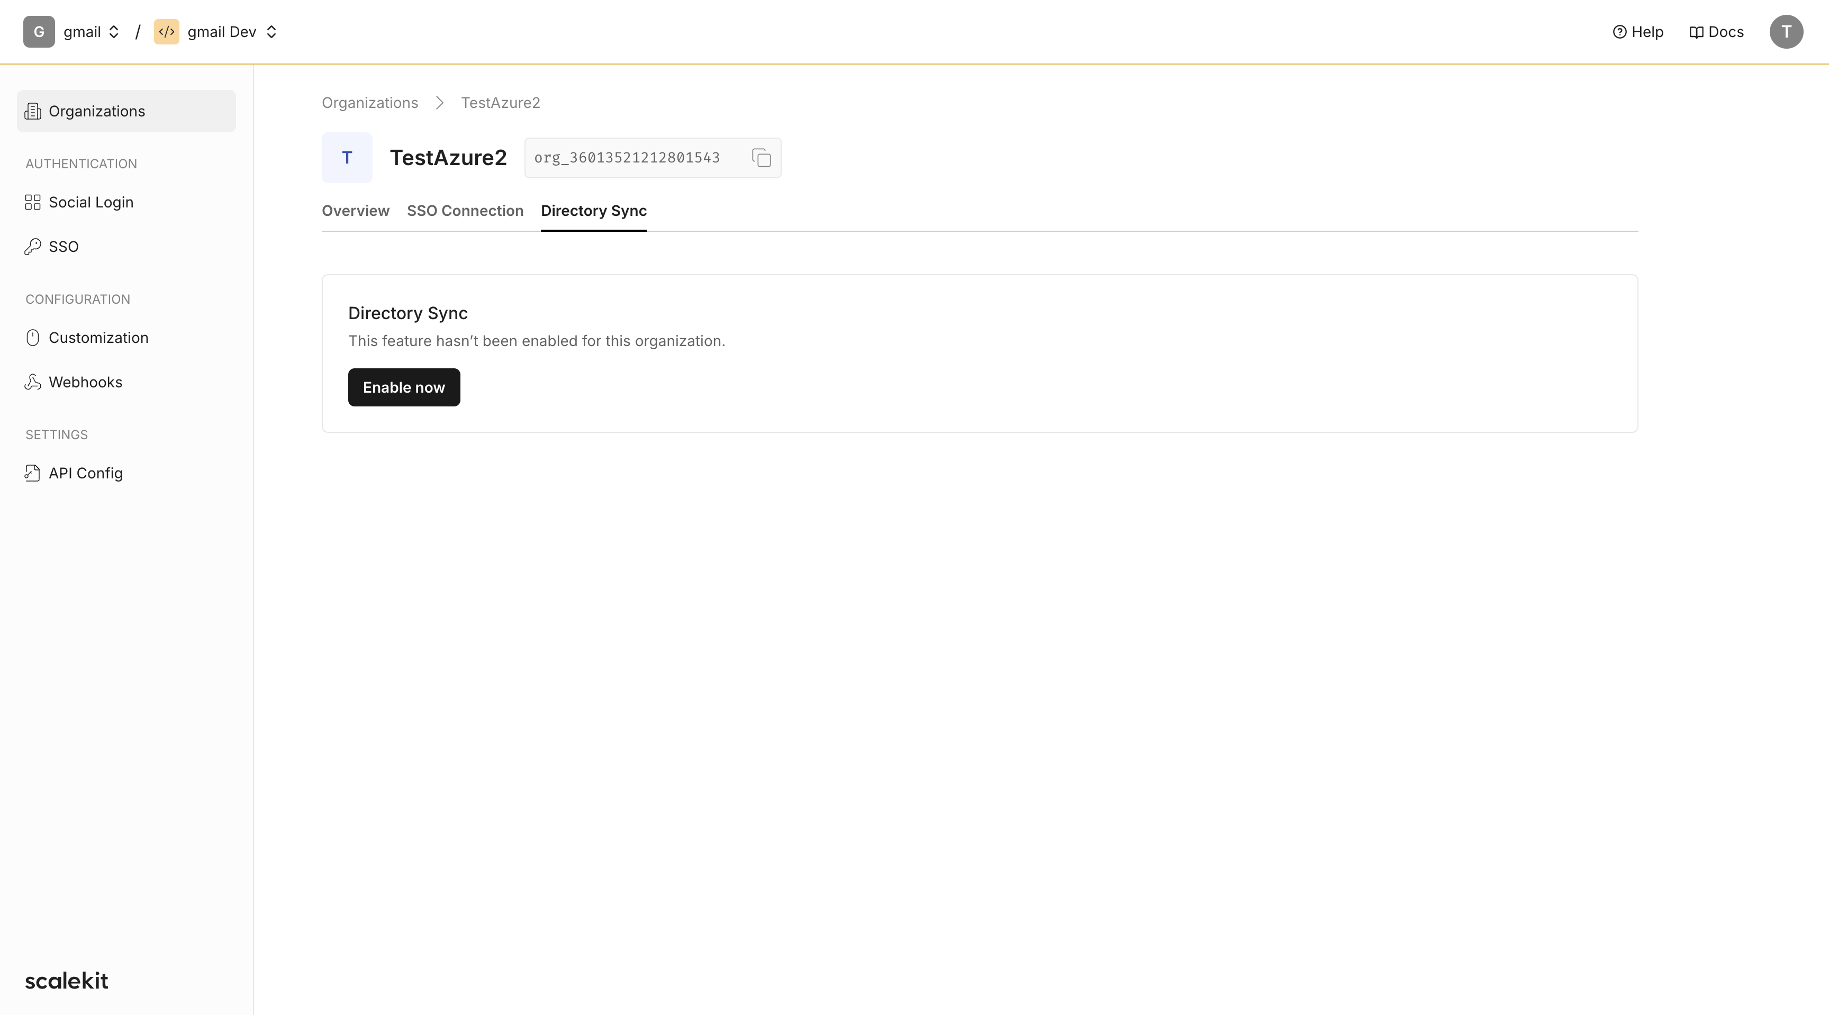This screenshot has height=1015, width=1829.
Task: Click the Customization icon in sidebar
Action: click(33, 338)
